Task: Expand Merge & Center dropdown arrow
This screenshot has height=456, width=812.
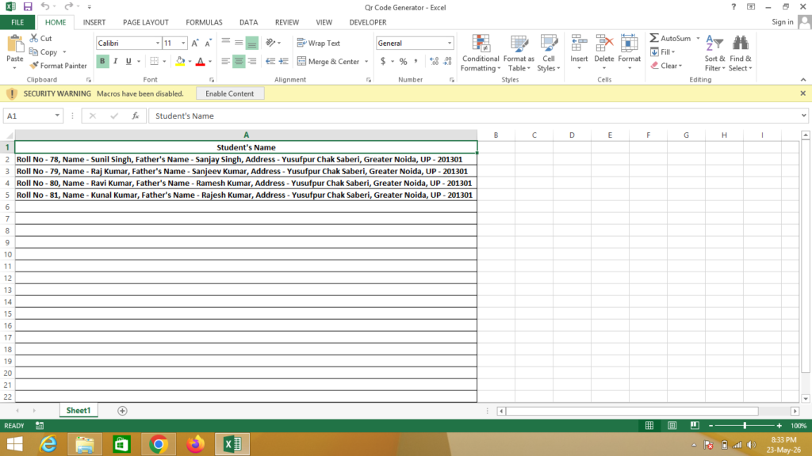Action: [x=366, y=62]
